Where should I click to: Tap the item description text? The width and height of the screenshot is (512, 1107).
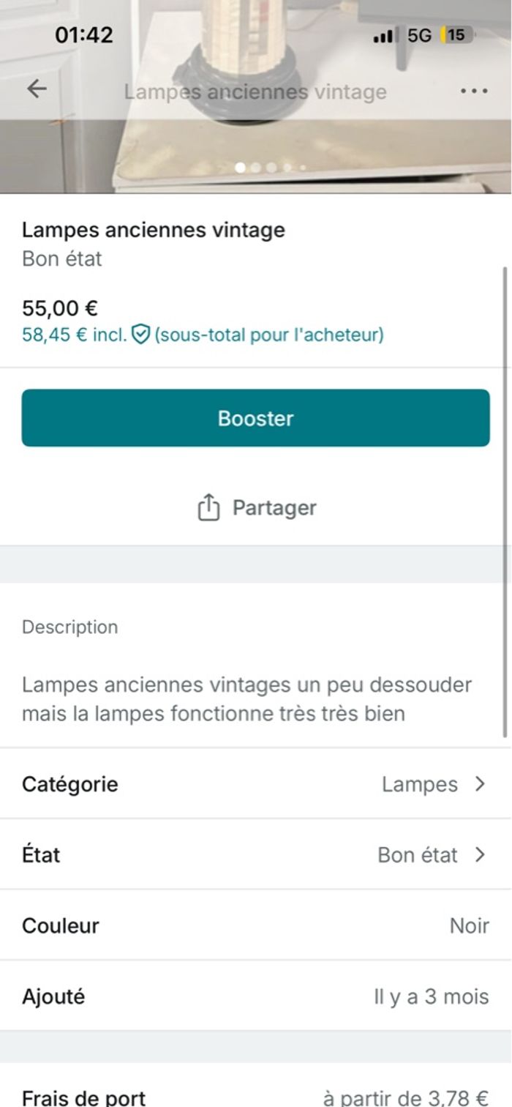[x=246, y=699]
